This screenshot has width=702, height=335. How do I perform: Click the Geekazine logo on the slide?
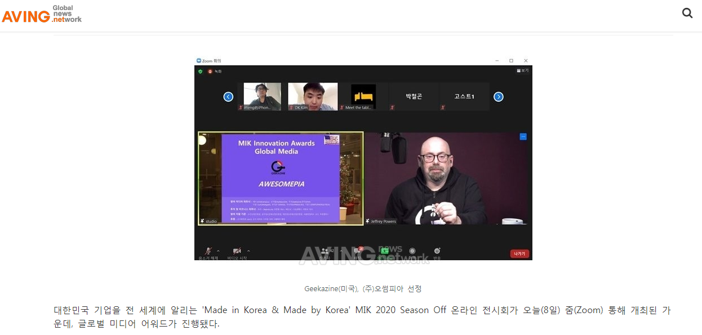click(x=277, y=168)
